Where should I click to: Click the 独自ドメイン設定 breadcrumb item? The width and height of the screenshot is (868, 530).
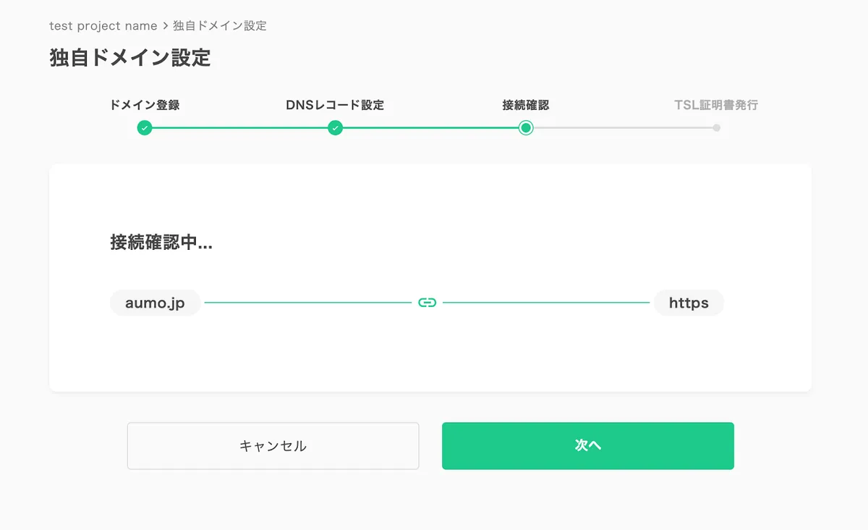point(220,26)
